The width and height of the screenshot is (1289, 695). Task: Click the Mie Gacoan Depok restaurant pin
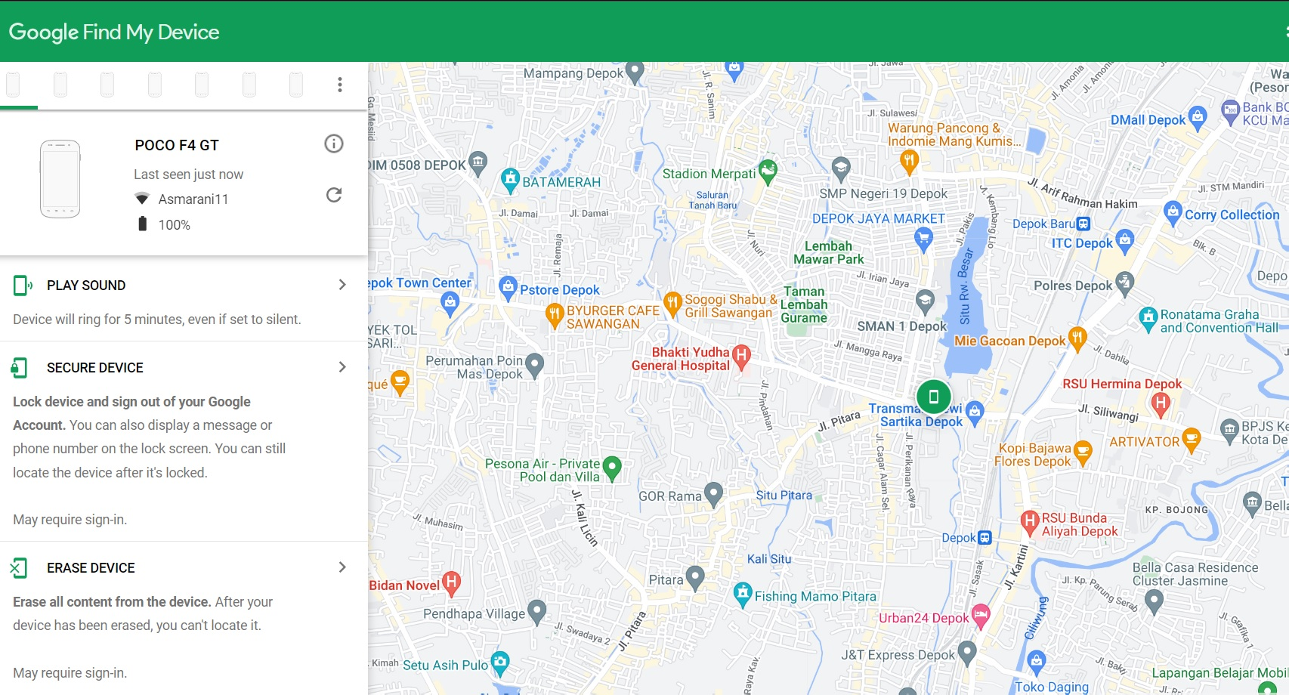[1077, 339]
